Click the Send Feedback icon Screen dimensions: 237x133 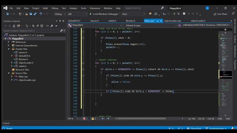(x=233, y=14)
